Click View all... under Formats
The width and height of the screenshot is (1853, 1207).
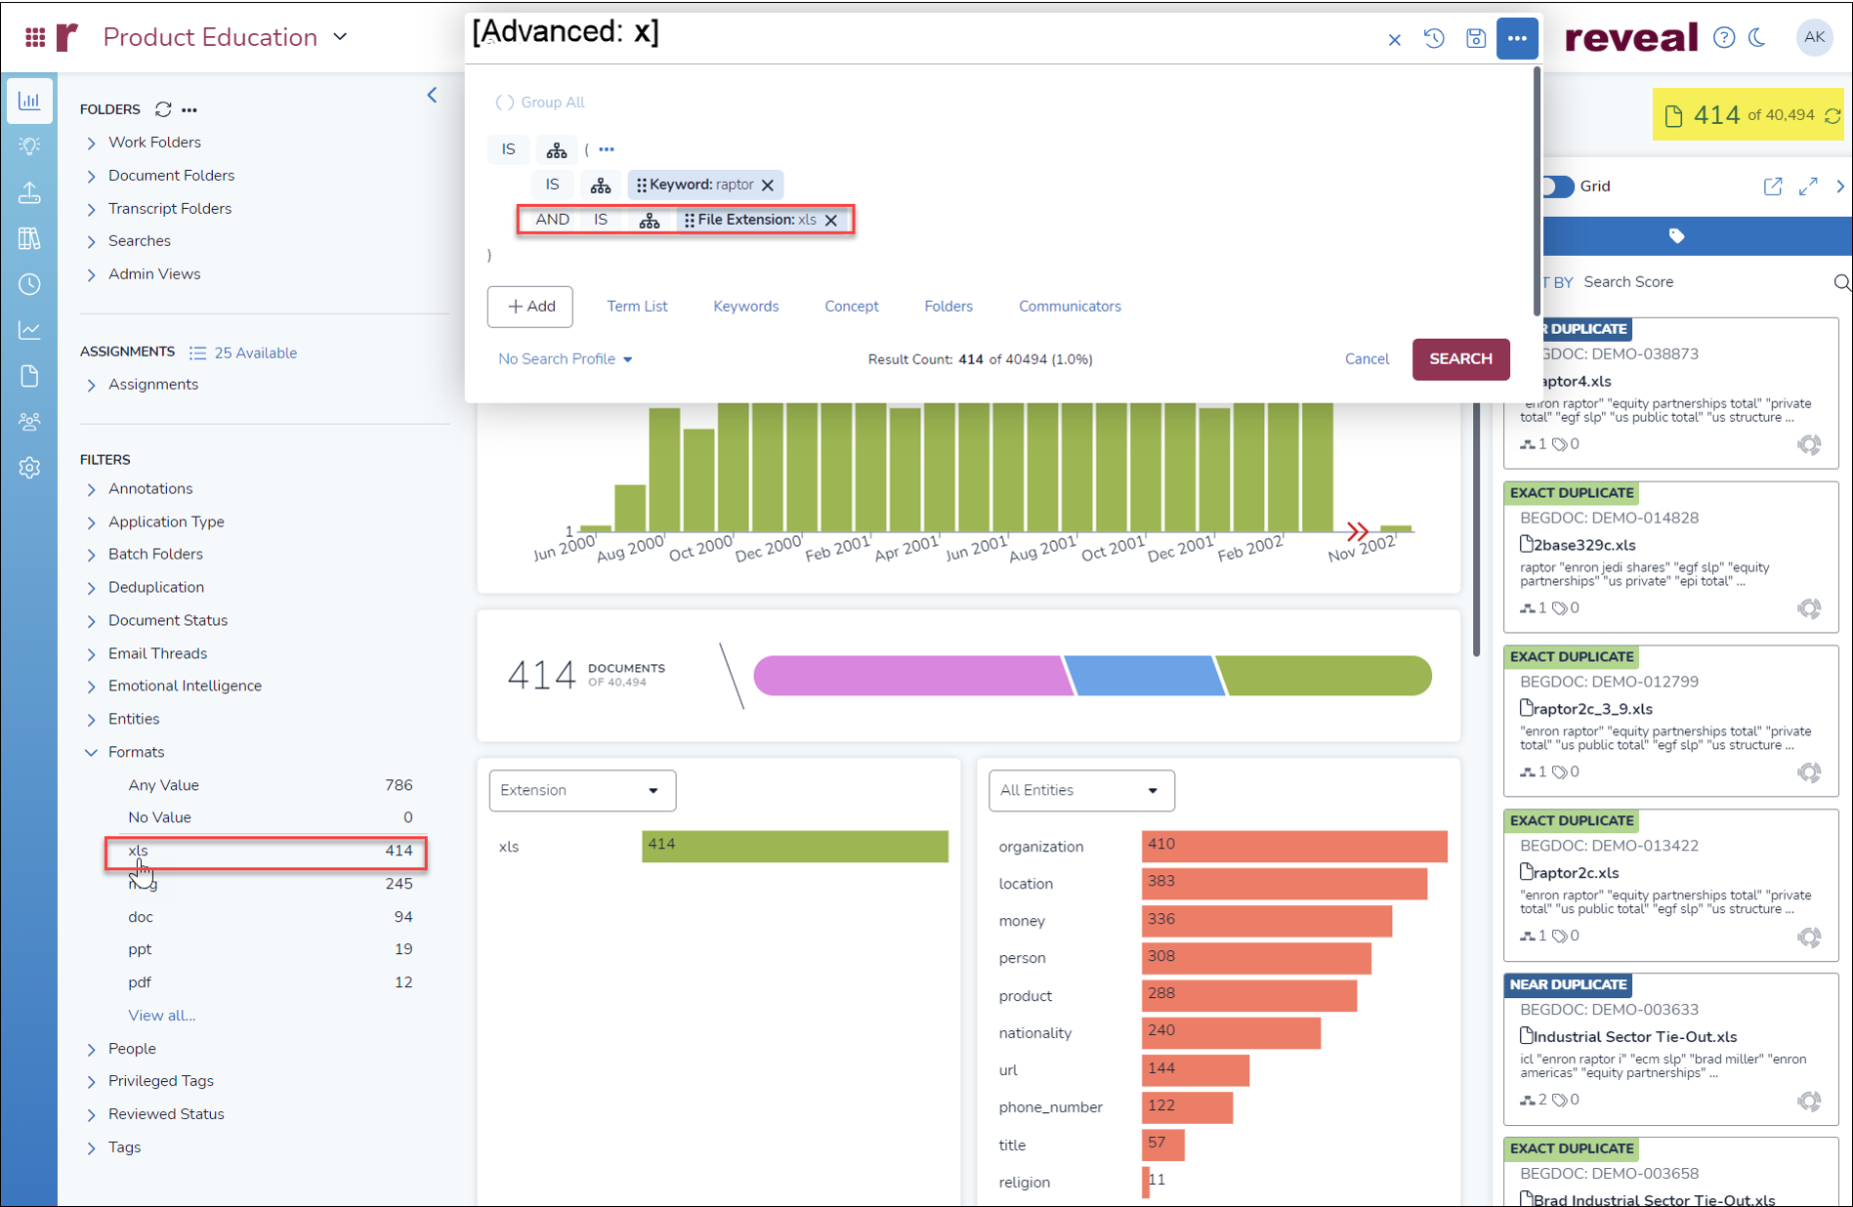pyautogui.click(x=161, y=1015)
